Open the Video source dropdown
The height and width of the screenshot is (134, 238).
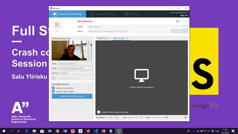(x=76, y=63)
